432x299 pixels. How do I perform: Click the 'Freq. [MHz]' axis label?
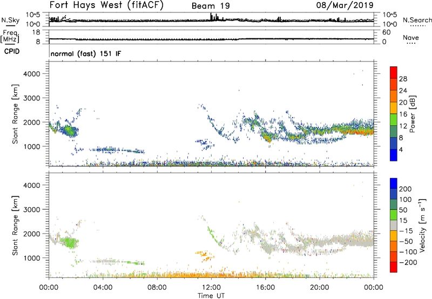(x=10, y=37)
